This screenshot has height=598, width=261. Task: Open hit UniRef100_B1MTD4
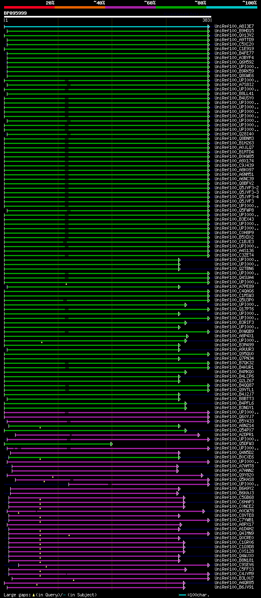pyautogui.click(x=234, y=152)
